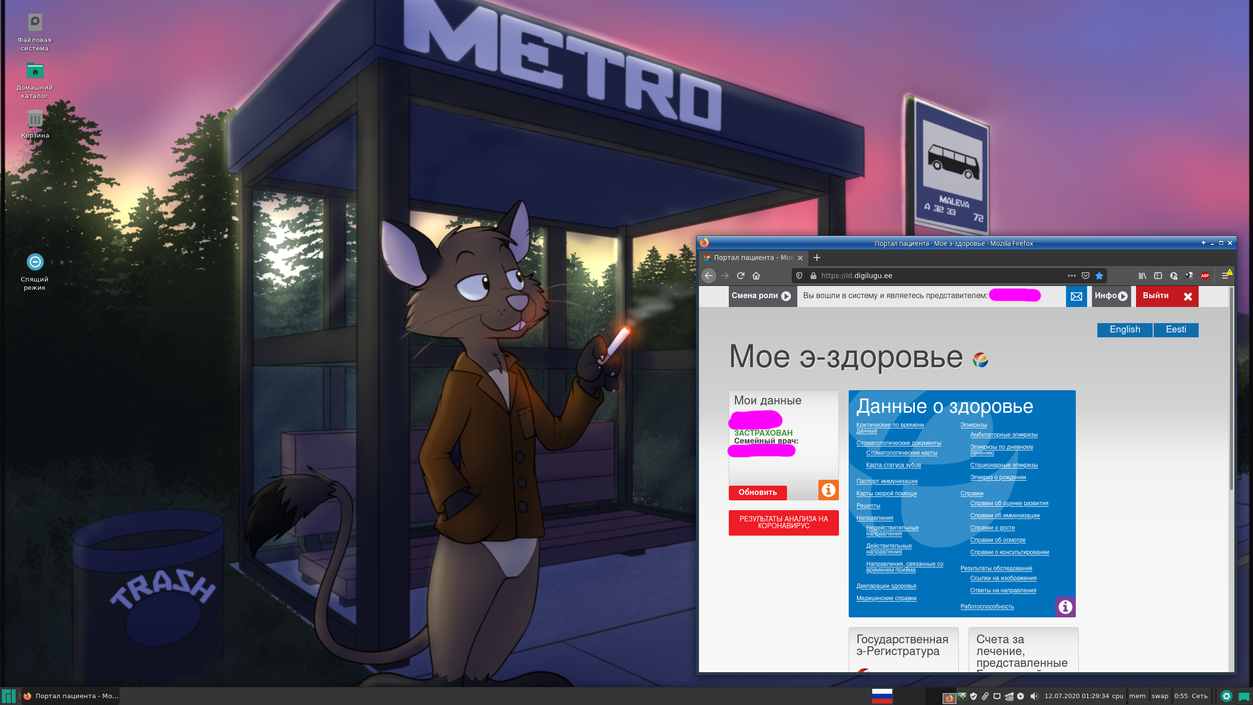Open the messages envelope icon on portal

tap(1076, 296)
